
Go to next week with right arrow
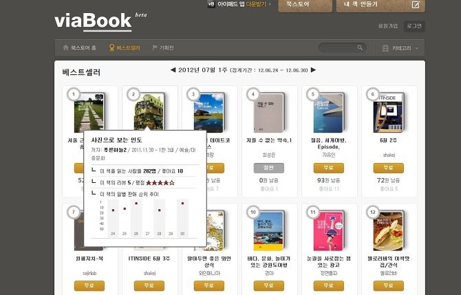pyautogui.click(x=313, y=70)
